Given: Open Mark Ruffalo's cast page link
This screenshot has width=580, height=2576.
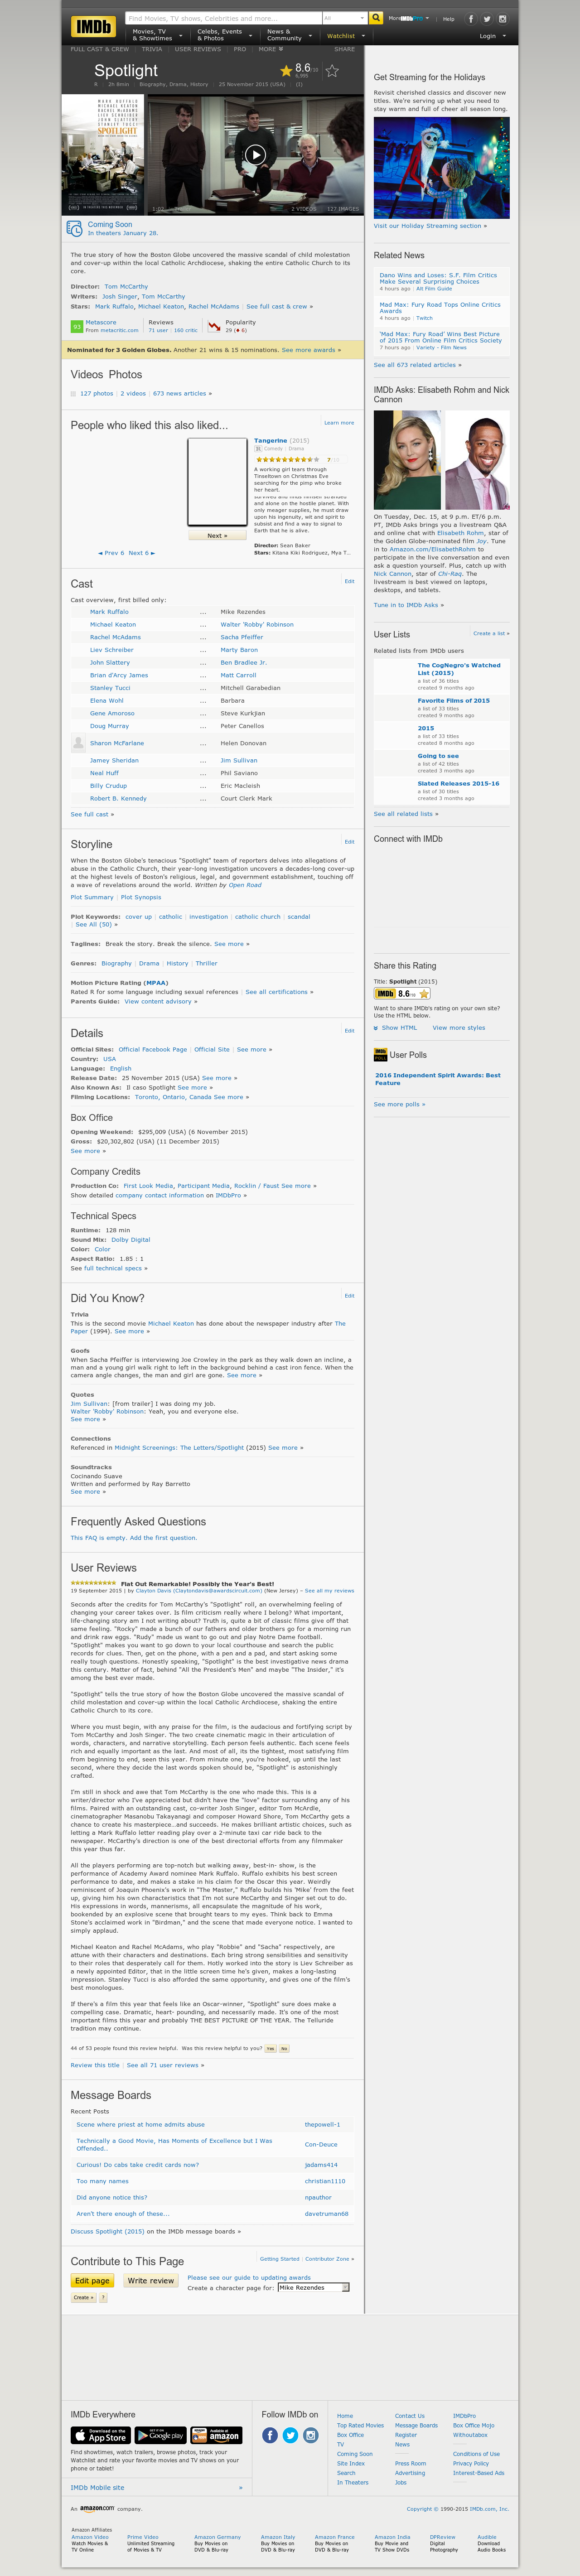Looking at the screenshot, I should coord(109,611).
